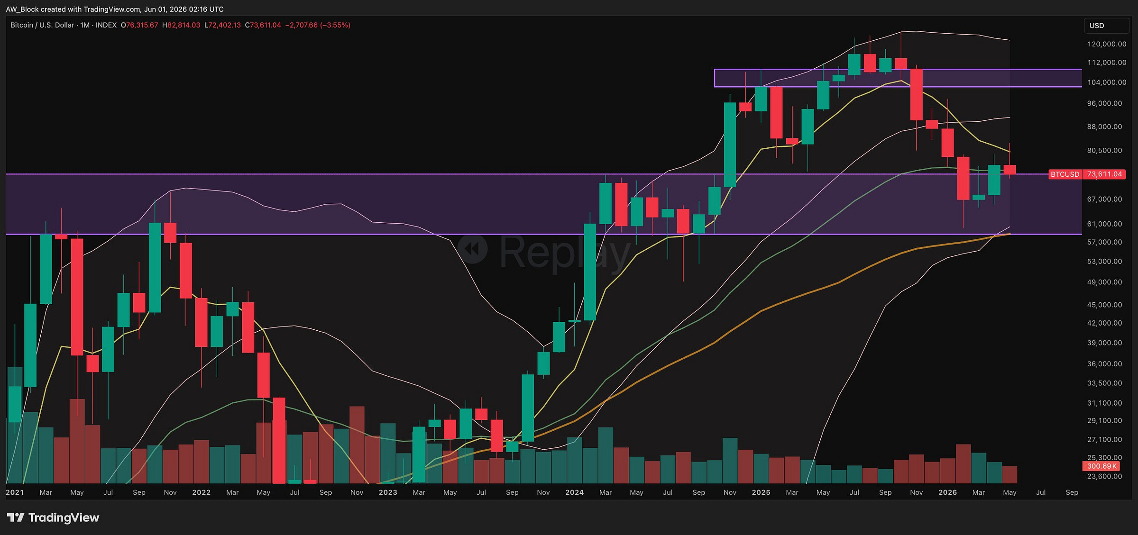The height and width of the screenshot is (535, 1138).
Task: Click the change value −2,707.66 (−3.55%)
Action: click(x=318, y=25)
